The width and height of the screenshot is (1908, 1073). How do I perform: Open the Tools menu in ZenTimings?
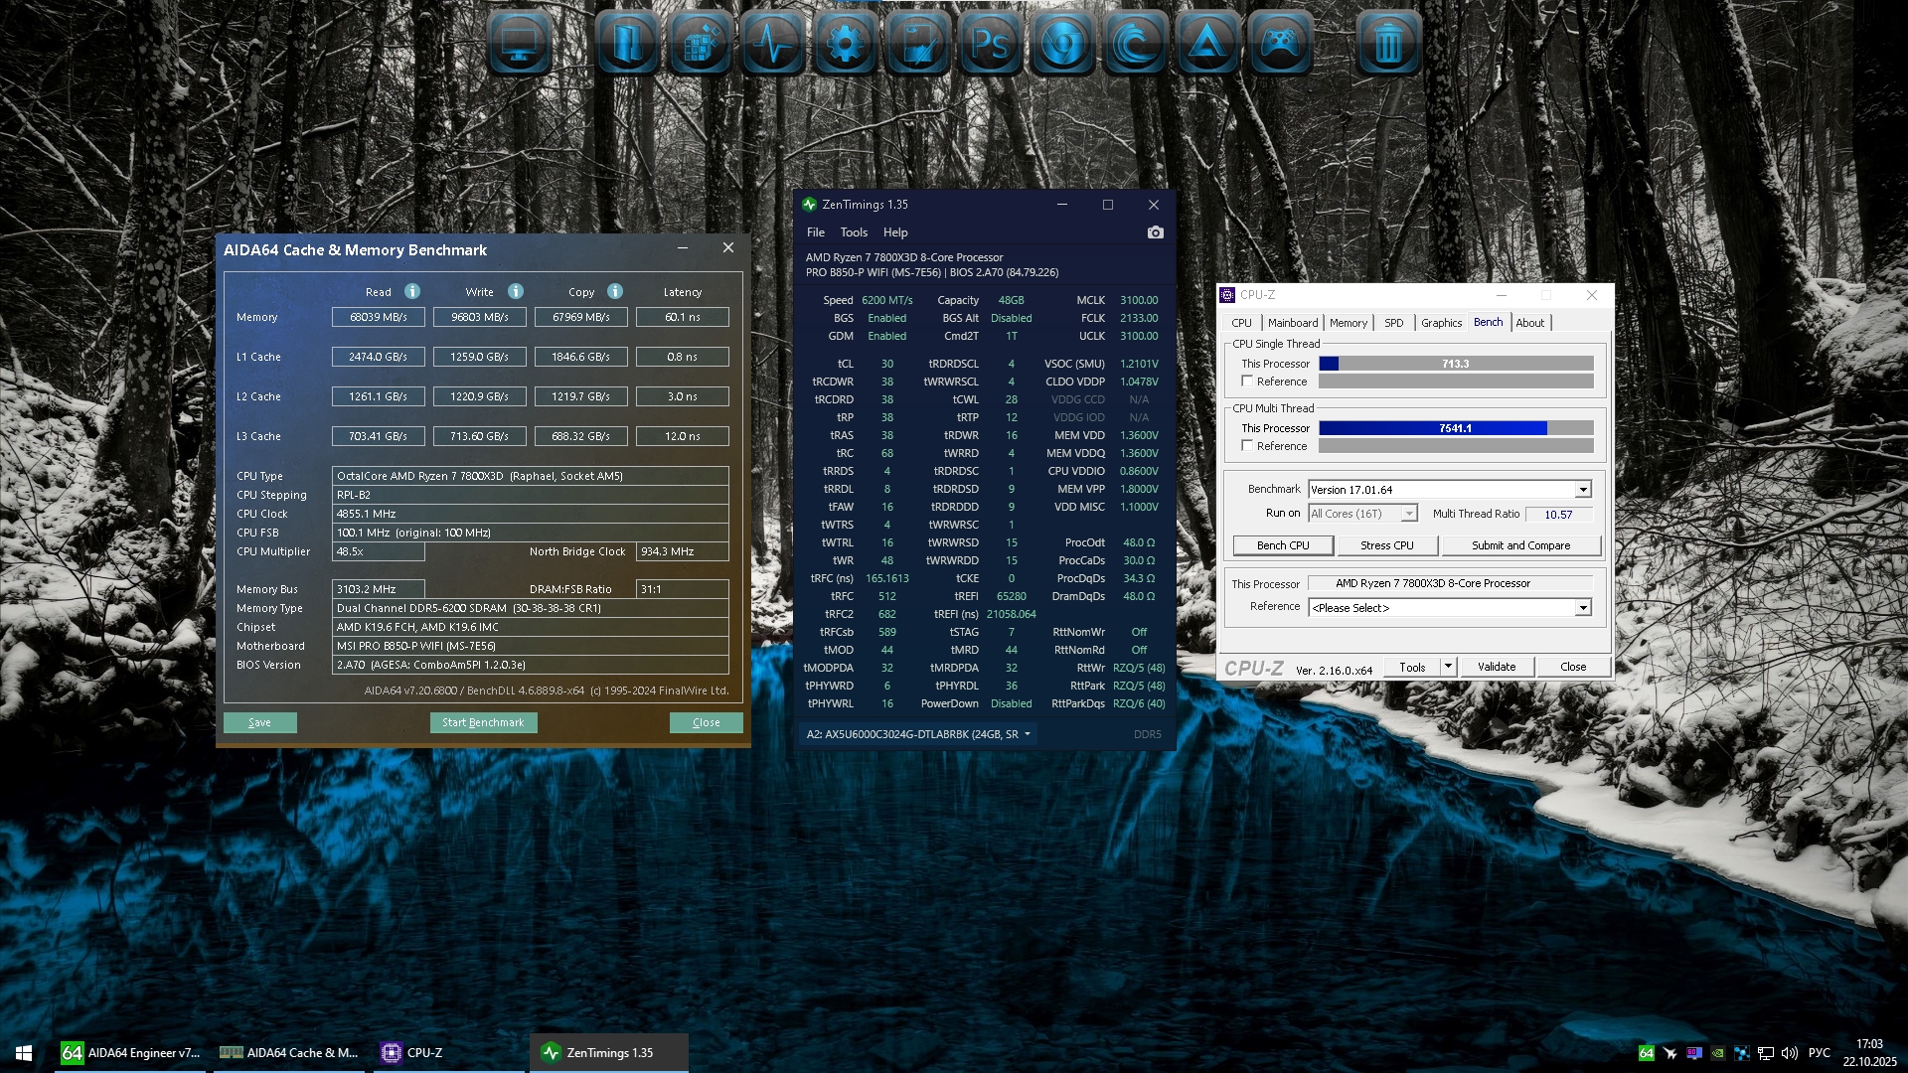[x=853, y=232]
